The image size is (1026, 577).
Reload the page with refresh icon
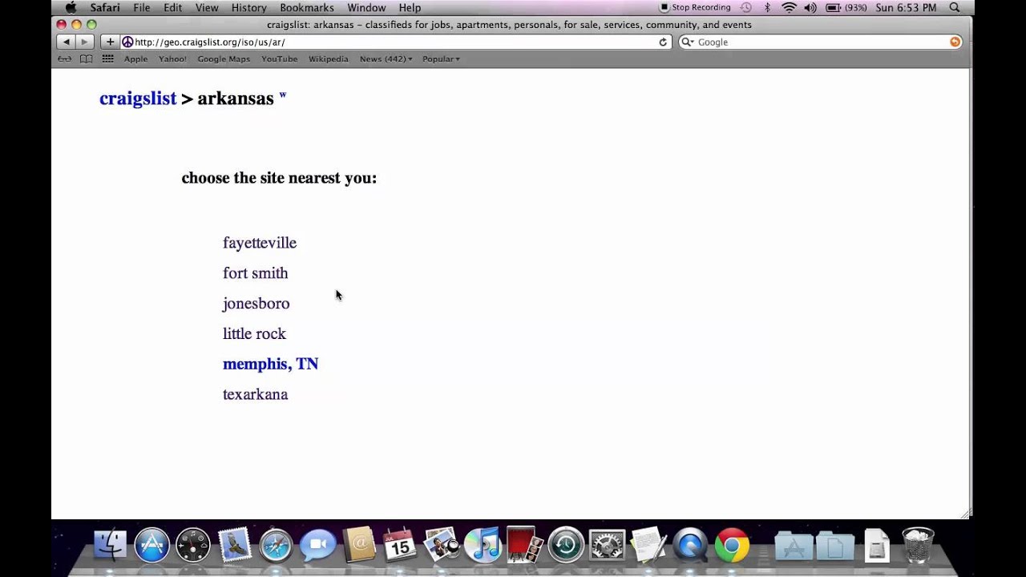pos(663,42)
